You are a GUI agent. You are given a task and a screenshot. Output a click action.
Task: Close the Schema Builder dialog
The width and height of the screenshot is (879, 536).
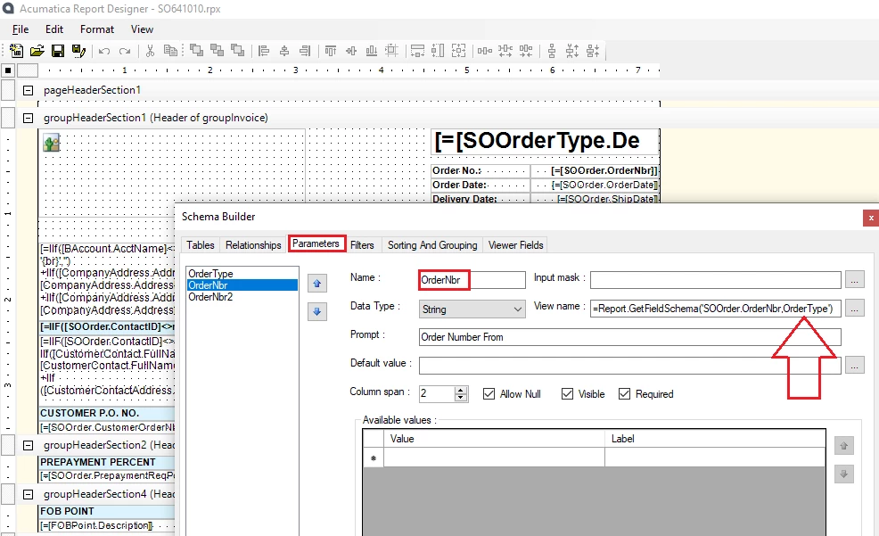(871, 218)
